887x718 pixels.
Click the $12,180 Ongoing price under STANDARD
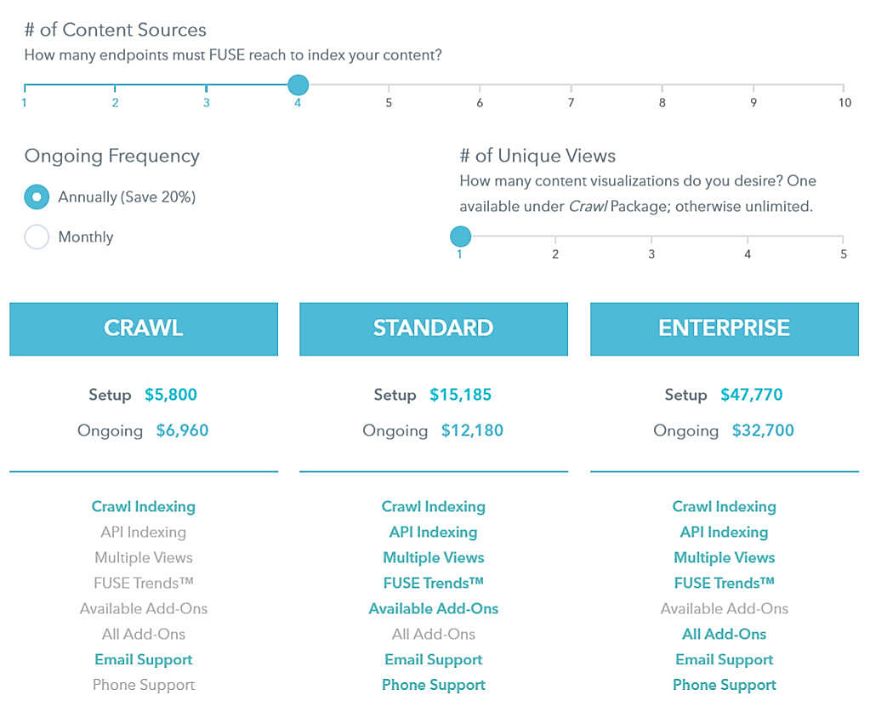472,430
